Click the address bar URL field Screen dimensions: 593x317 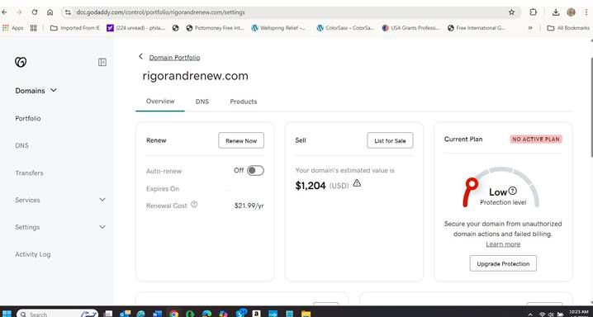pos(292,12)
